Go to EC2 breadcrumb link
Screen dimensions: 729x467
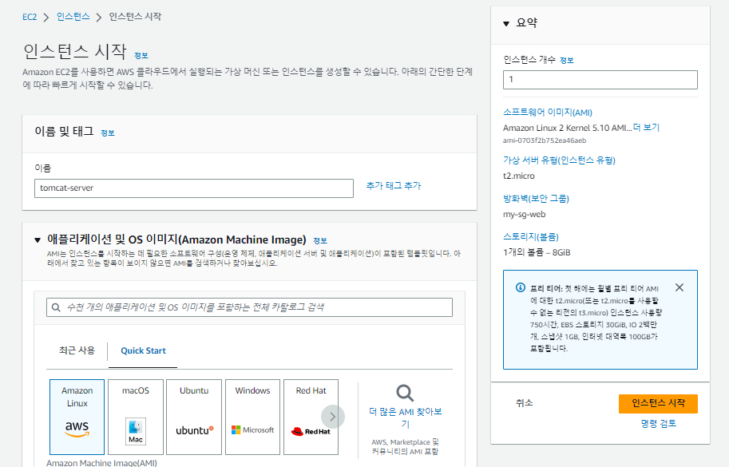(30, 18)
